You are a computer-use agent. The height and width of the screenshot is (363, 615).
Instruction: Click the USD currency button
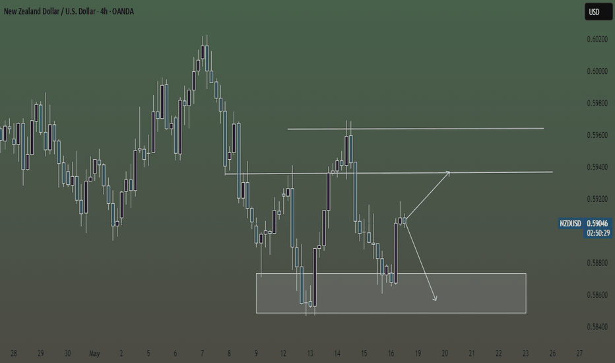click(598, 12)
